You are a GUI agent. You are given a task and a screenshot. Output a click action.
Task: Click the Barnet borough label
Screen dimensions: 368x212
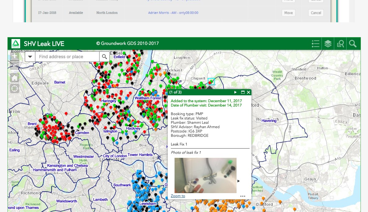click(x=60, y=82)
